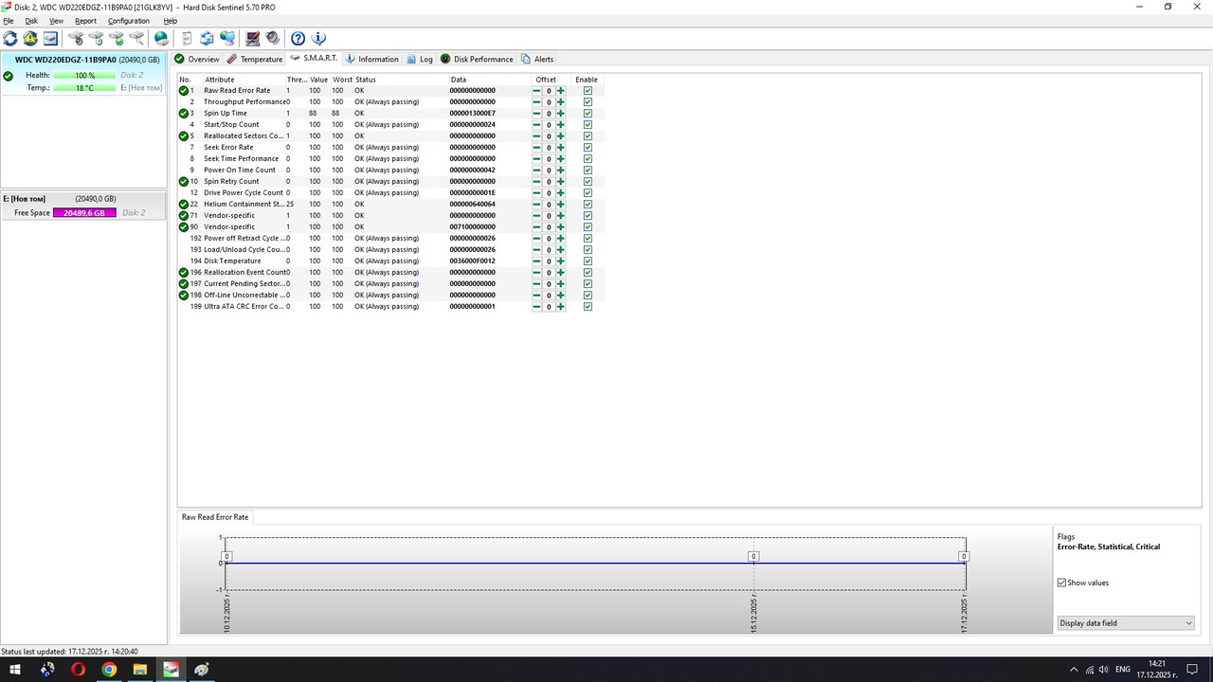Switch to the Disk Performance tab

pyautogui.click(x=481, y=59)
